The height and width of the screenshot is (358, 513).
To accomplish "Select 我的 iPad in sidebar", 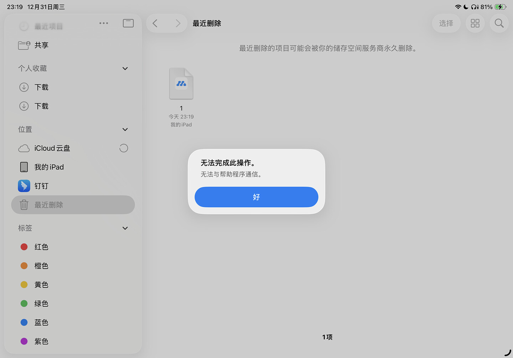I will click(49, 167).
